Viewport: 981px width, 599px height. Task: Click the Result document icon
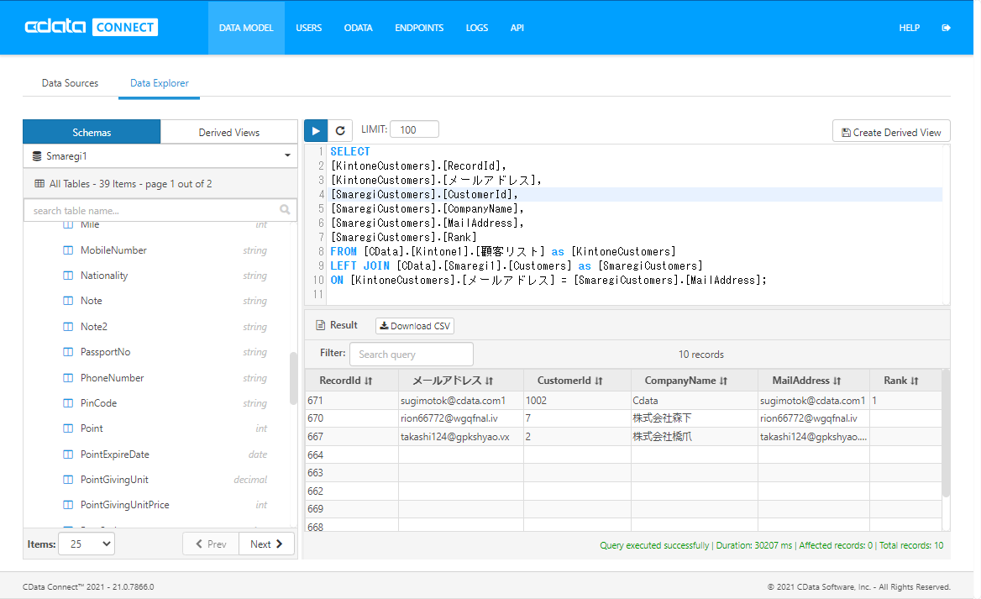320,325
